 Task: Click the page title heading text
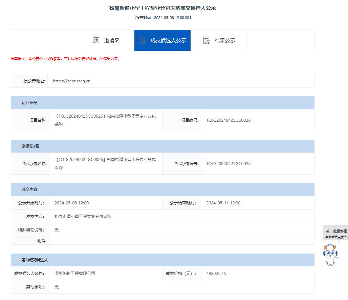(x=162, y=8)
